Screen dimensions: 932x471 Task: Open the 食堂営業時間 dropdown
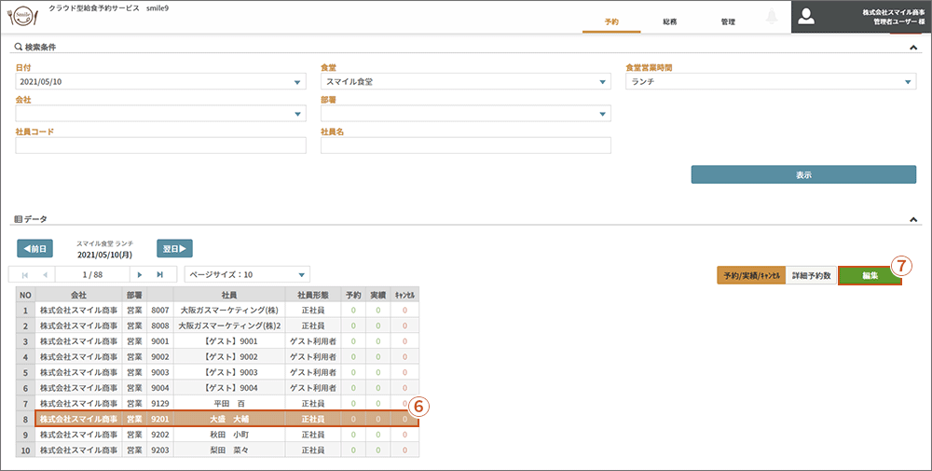point(908,82)
